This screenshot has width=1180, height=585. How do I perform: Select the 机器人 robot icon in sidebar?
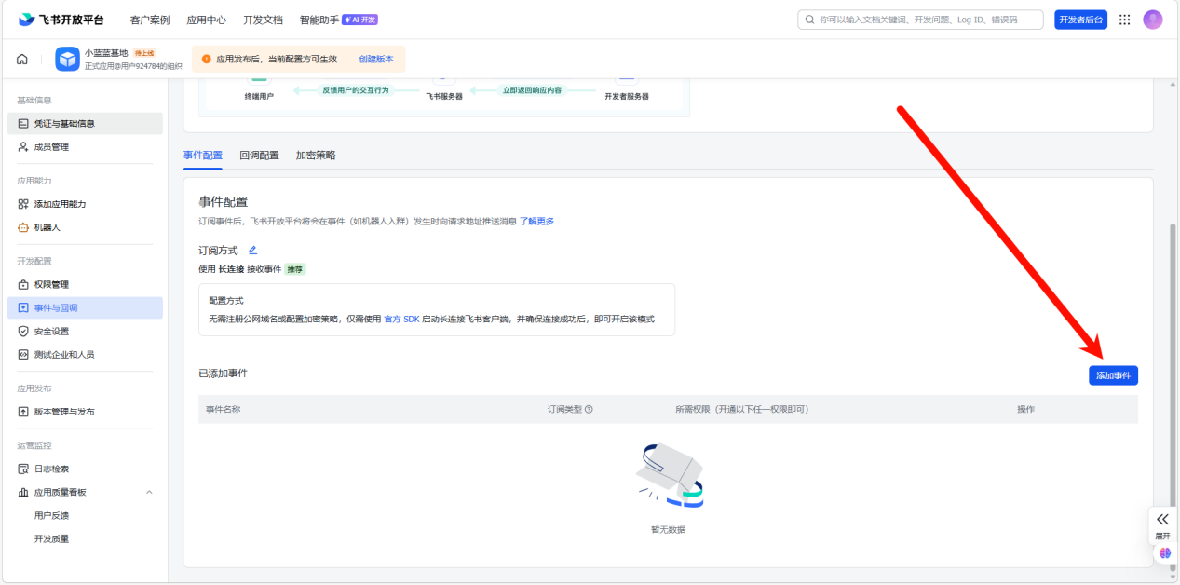20,226
